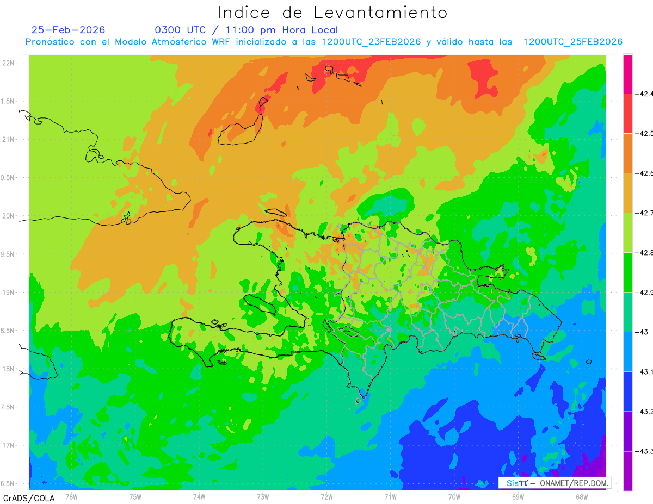Click the '70W' longitude label
653x504 pixels.
point(454,496)
